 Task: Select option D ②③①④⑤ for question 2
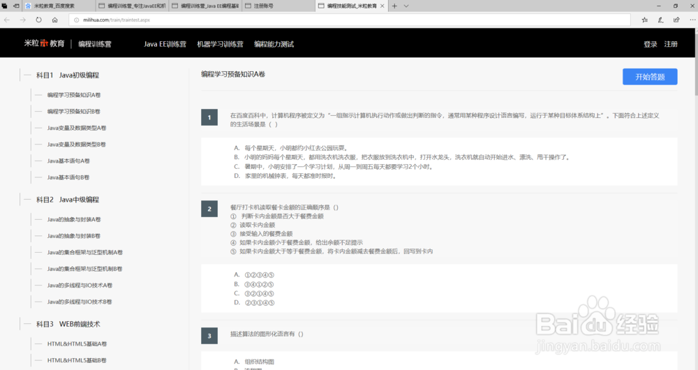pyautogui.click(x=254, y=303)
